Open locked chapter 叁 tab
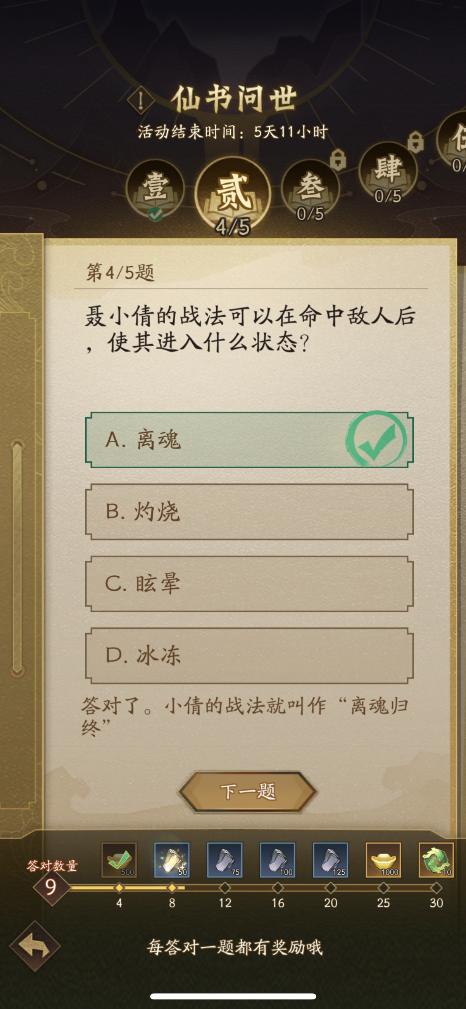 310,189
